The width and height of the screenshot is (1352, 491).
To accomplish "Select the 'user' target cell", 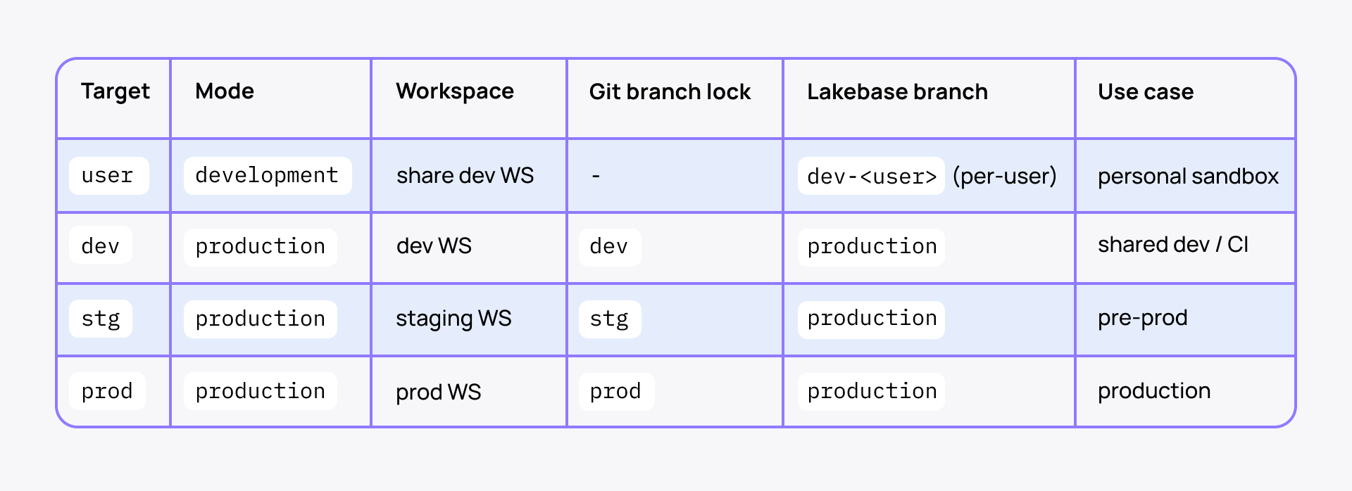I will coord(109,176).
